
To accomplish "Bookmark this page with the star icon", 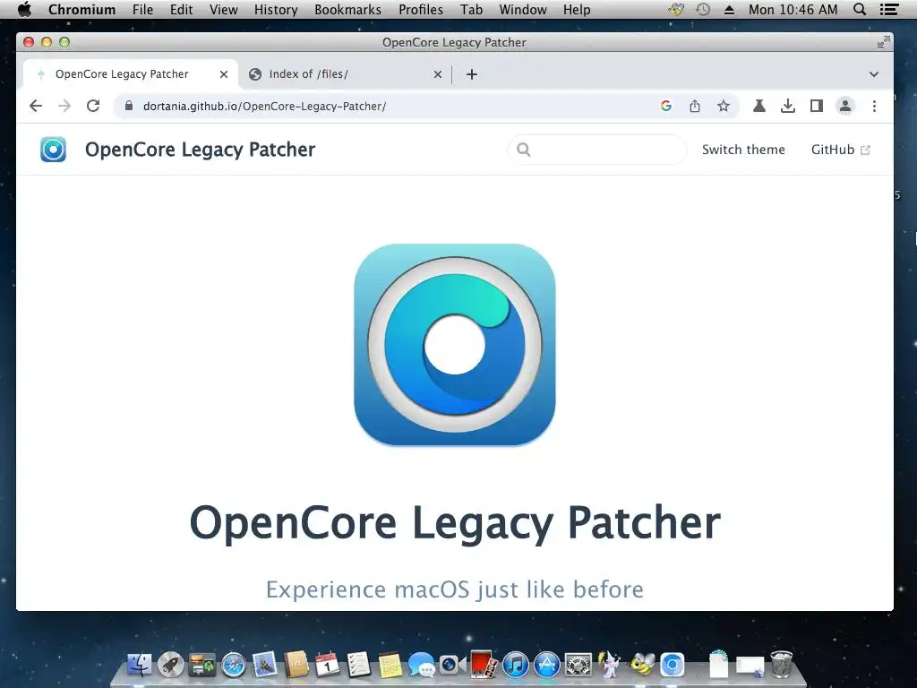I will pos(724,106).
